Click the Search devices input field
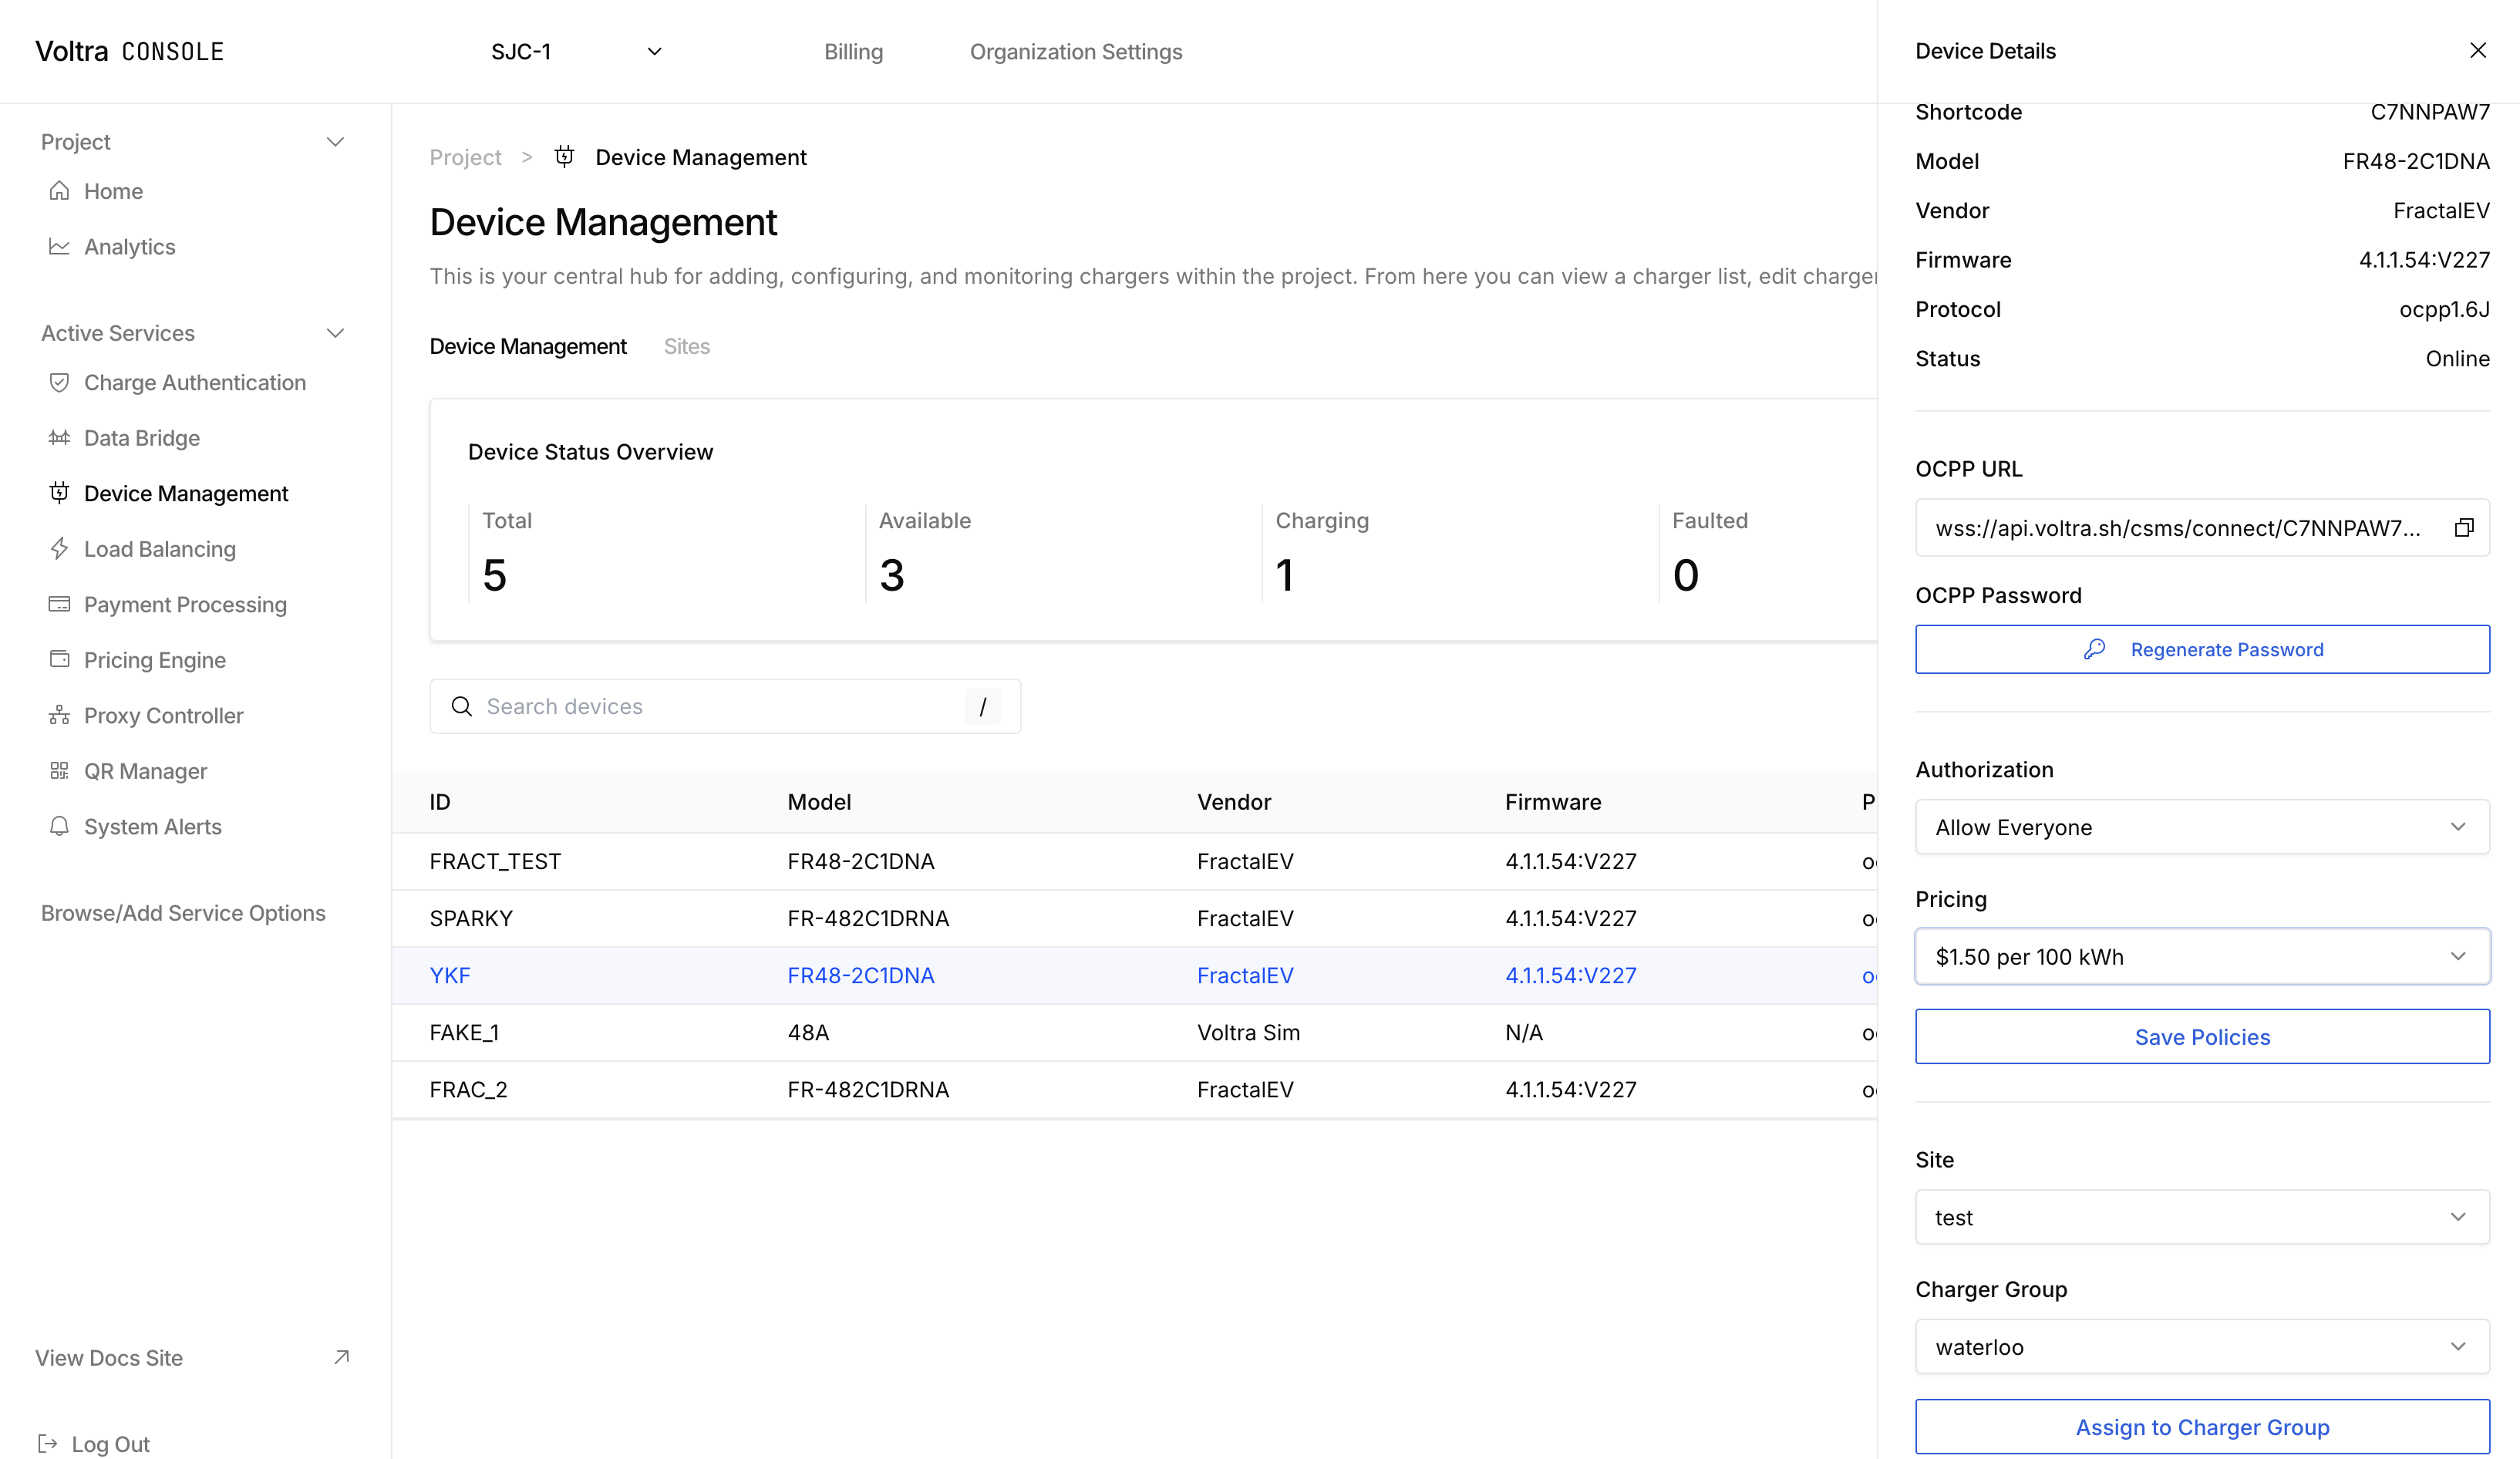The width and height of the screenshot is (2520, 1459). click(x=700, y=706)
